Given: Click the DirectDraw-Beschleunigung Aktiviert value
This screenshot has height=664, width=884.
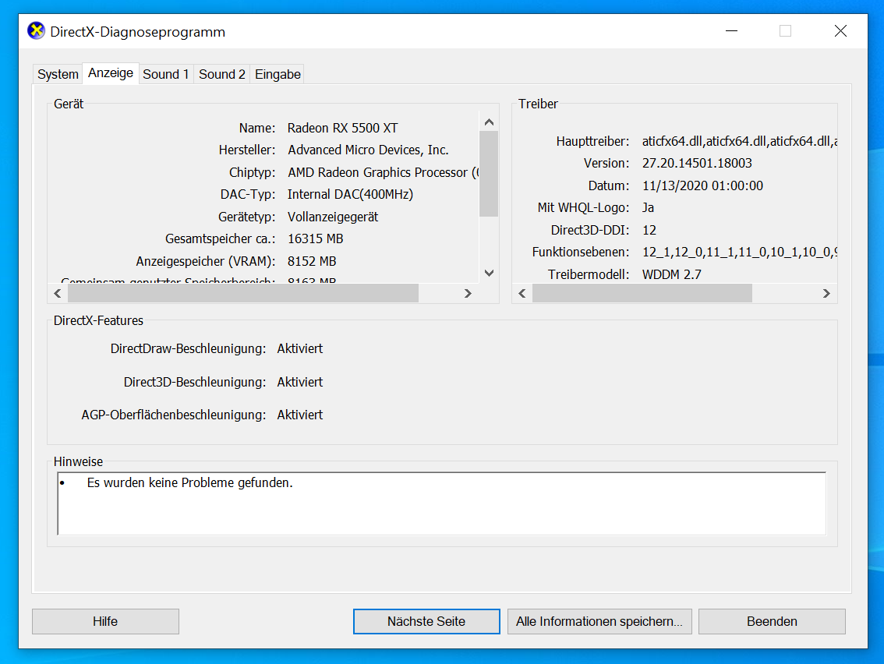Looking at the screenshot, I should 300,349.
